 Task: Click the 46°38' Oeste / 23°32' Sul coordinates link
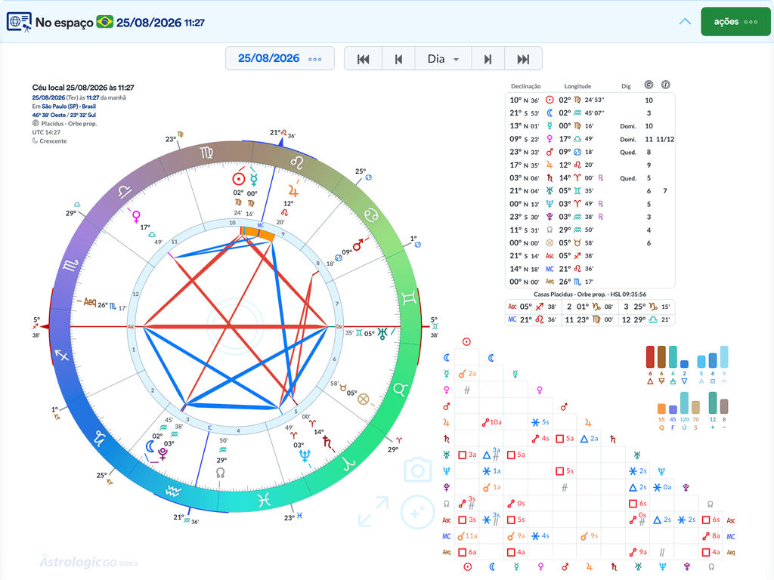point(63,115)
